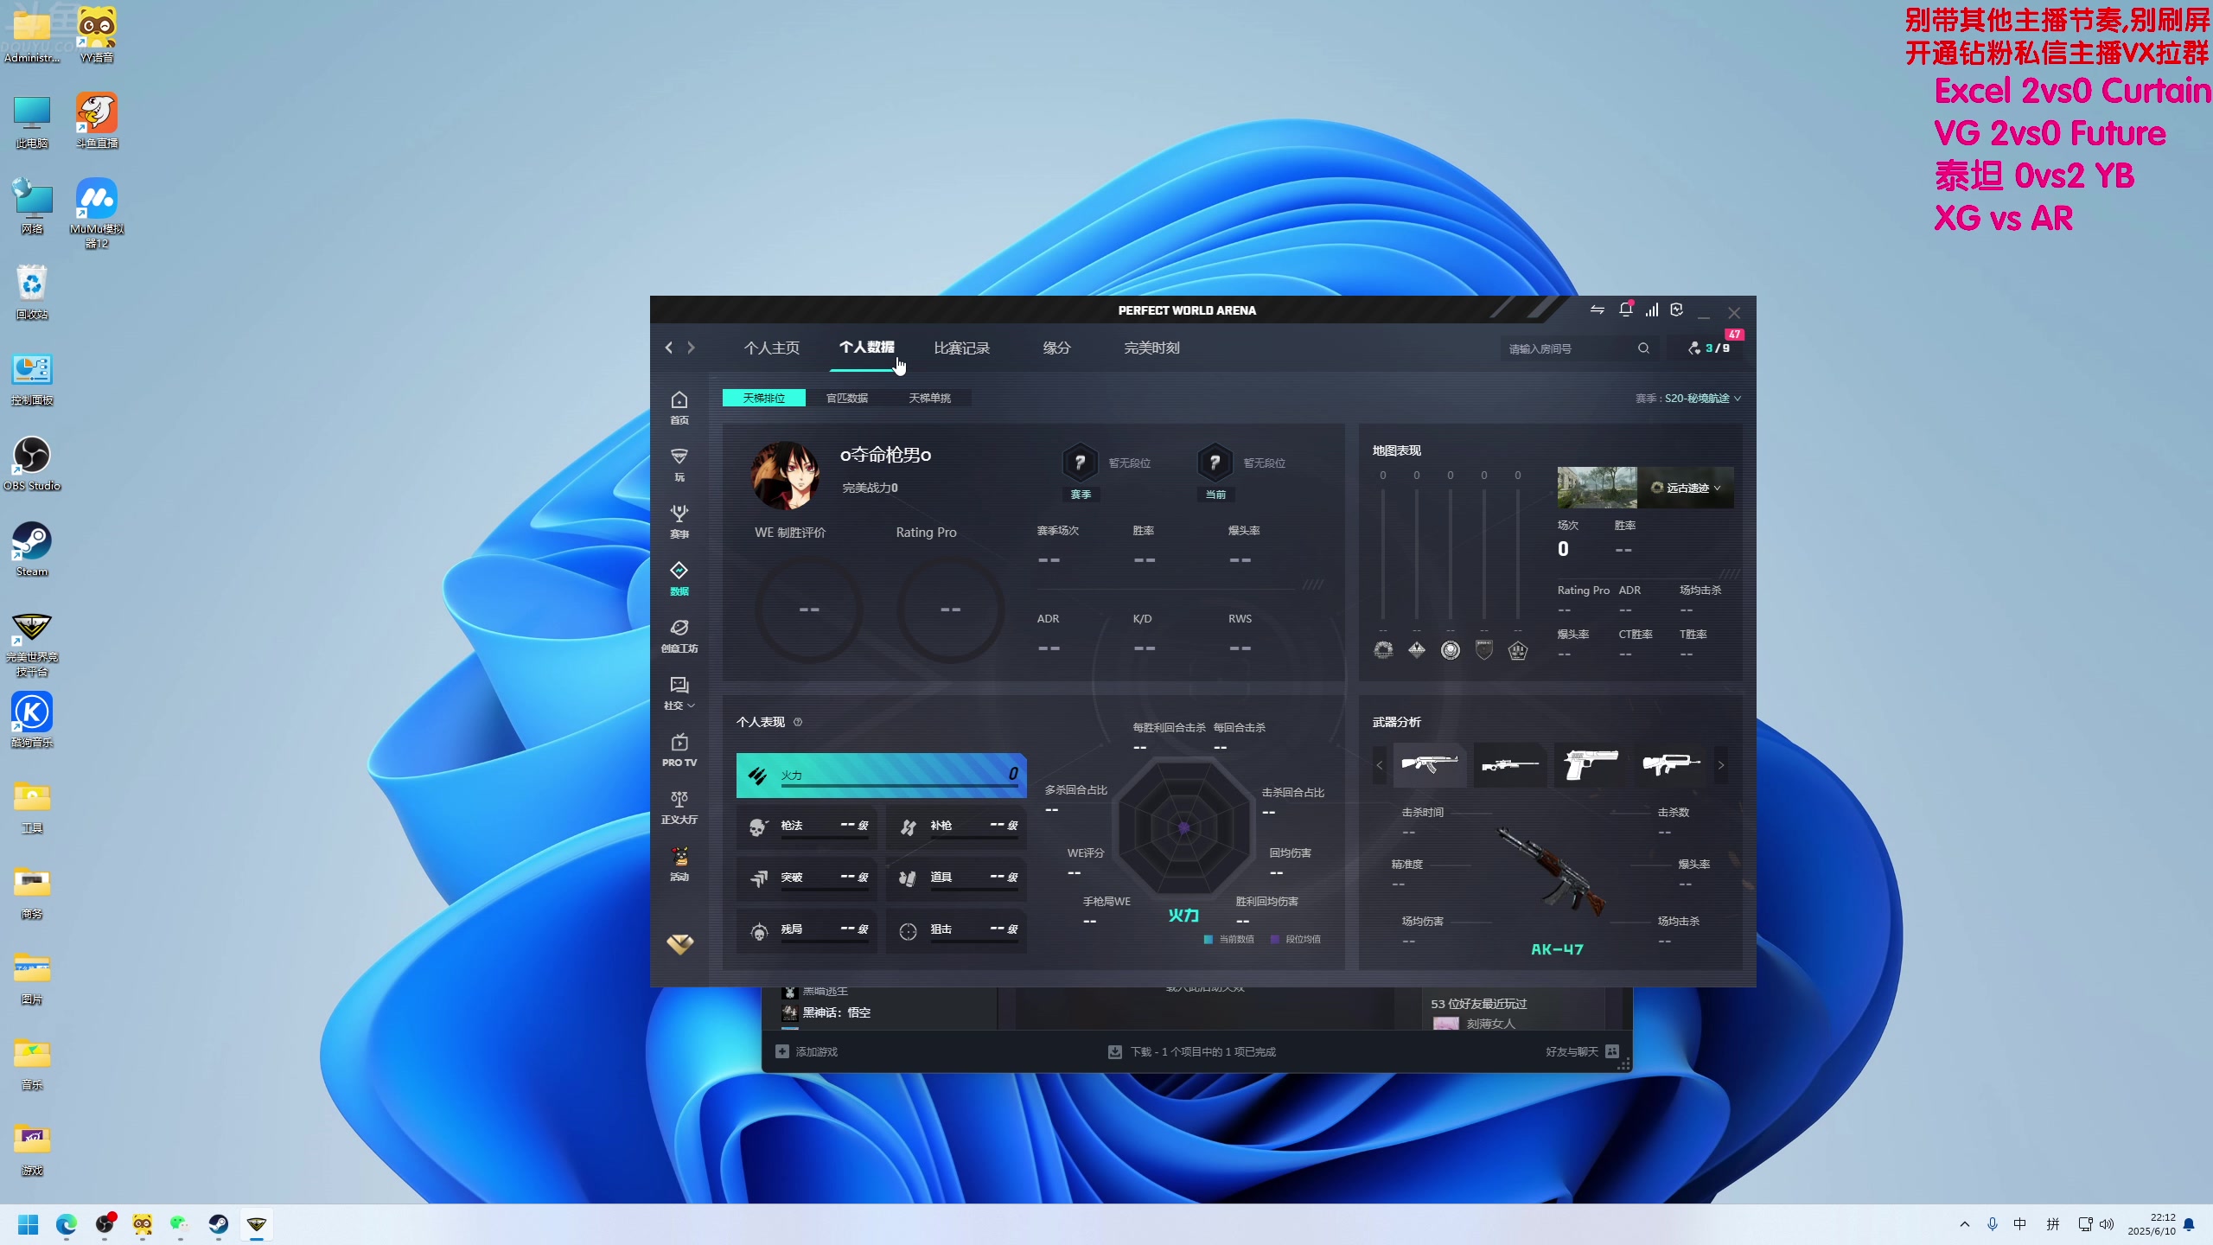This screenshot has width=2213, height=1245.
Task: Open PRO TV in sidebar
Action: point(679,750)
